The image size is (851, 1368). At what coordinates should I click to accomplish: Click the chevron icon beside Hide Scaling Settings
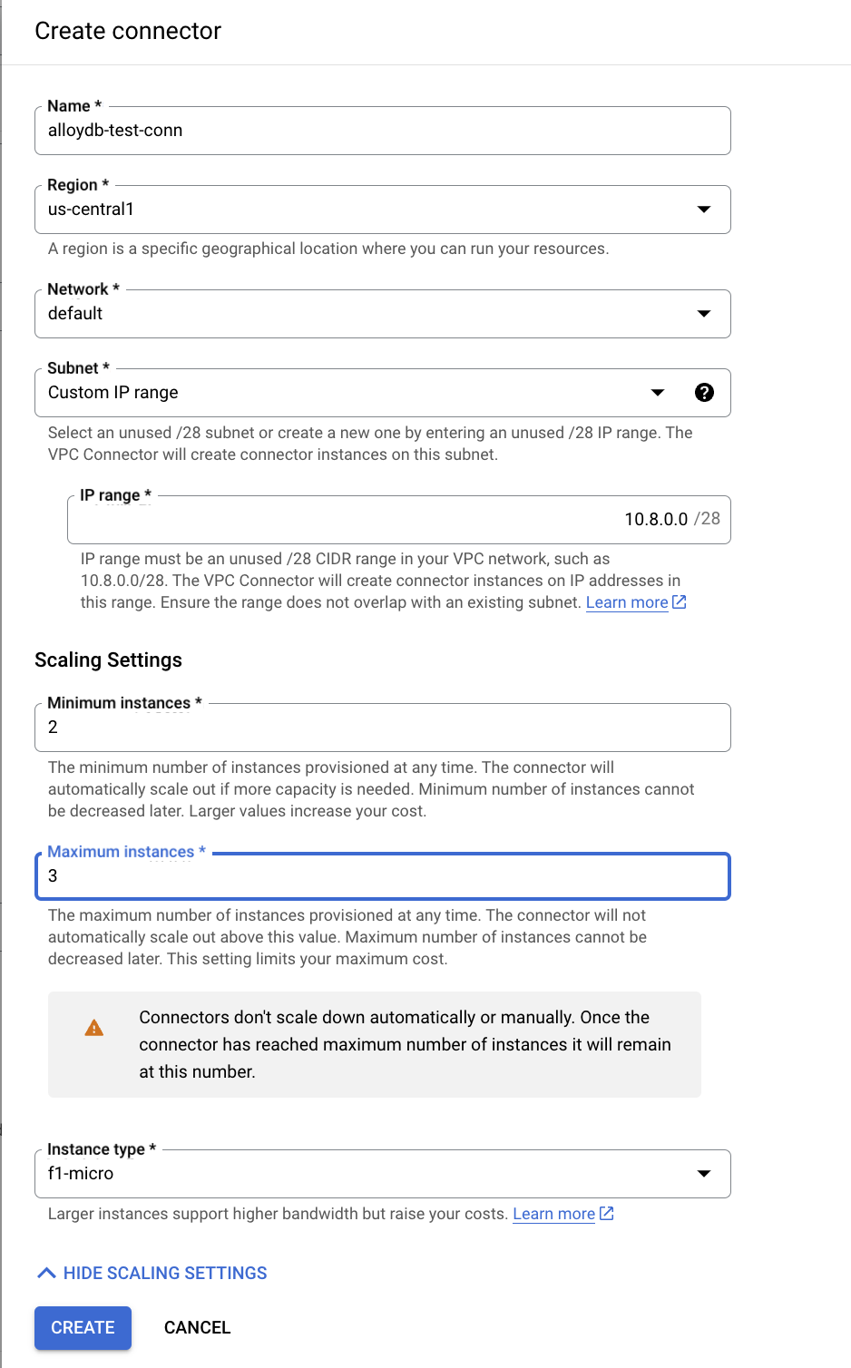(46, 1273)
